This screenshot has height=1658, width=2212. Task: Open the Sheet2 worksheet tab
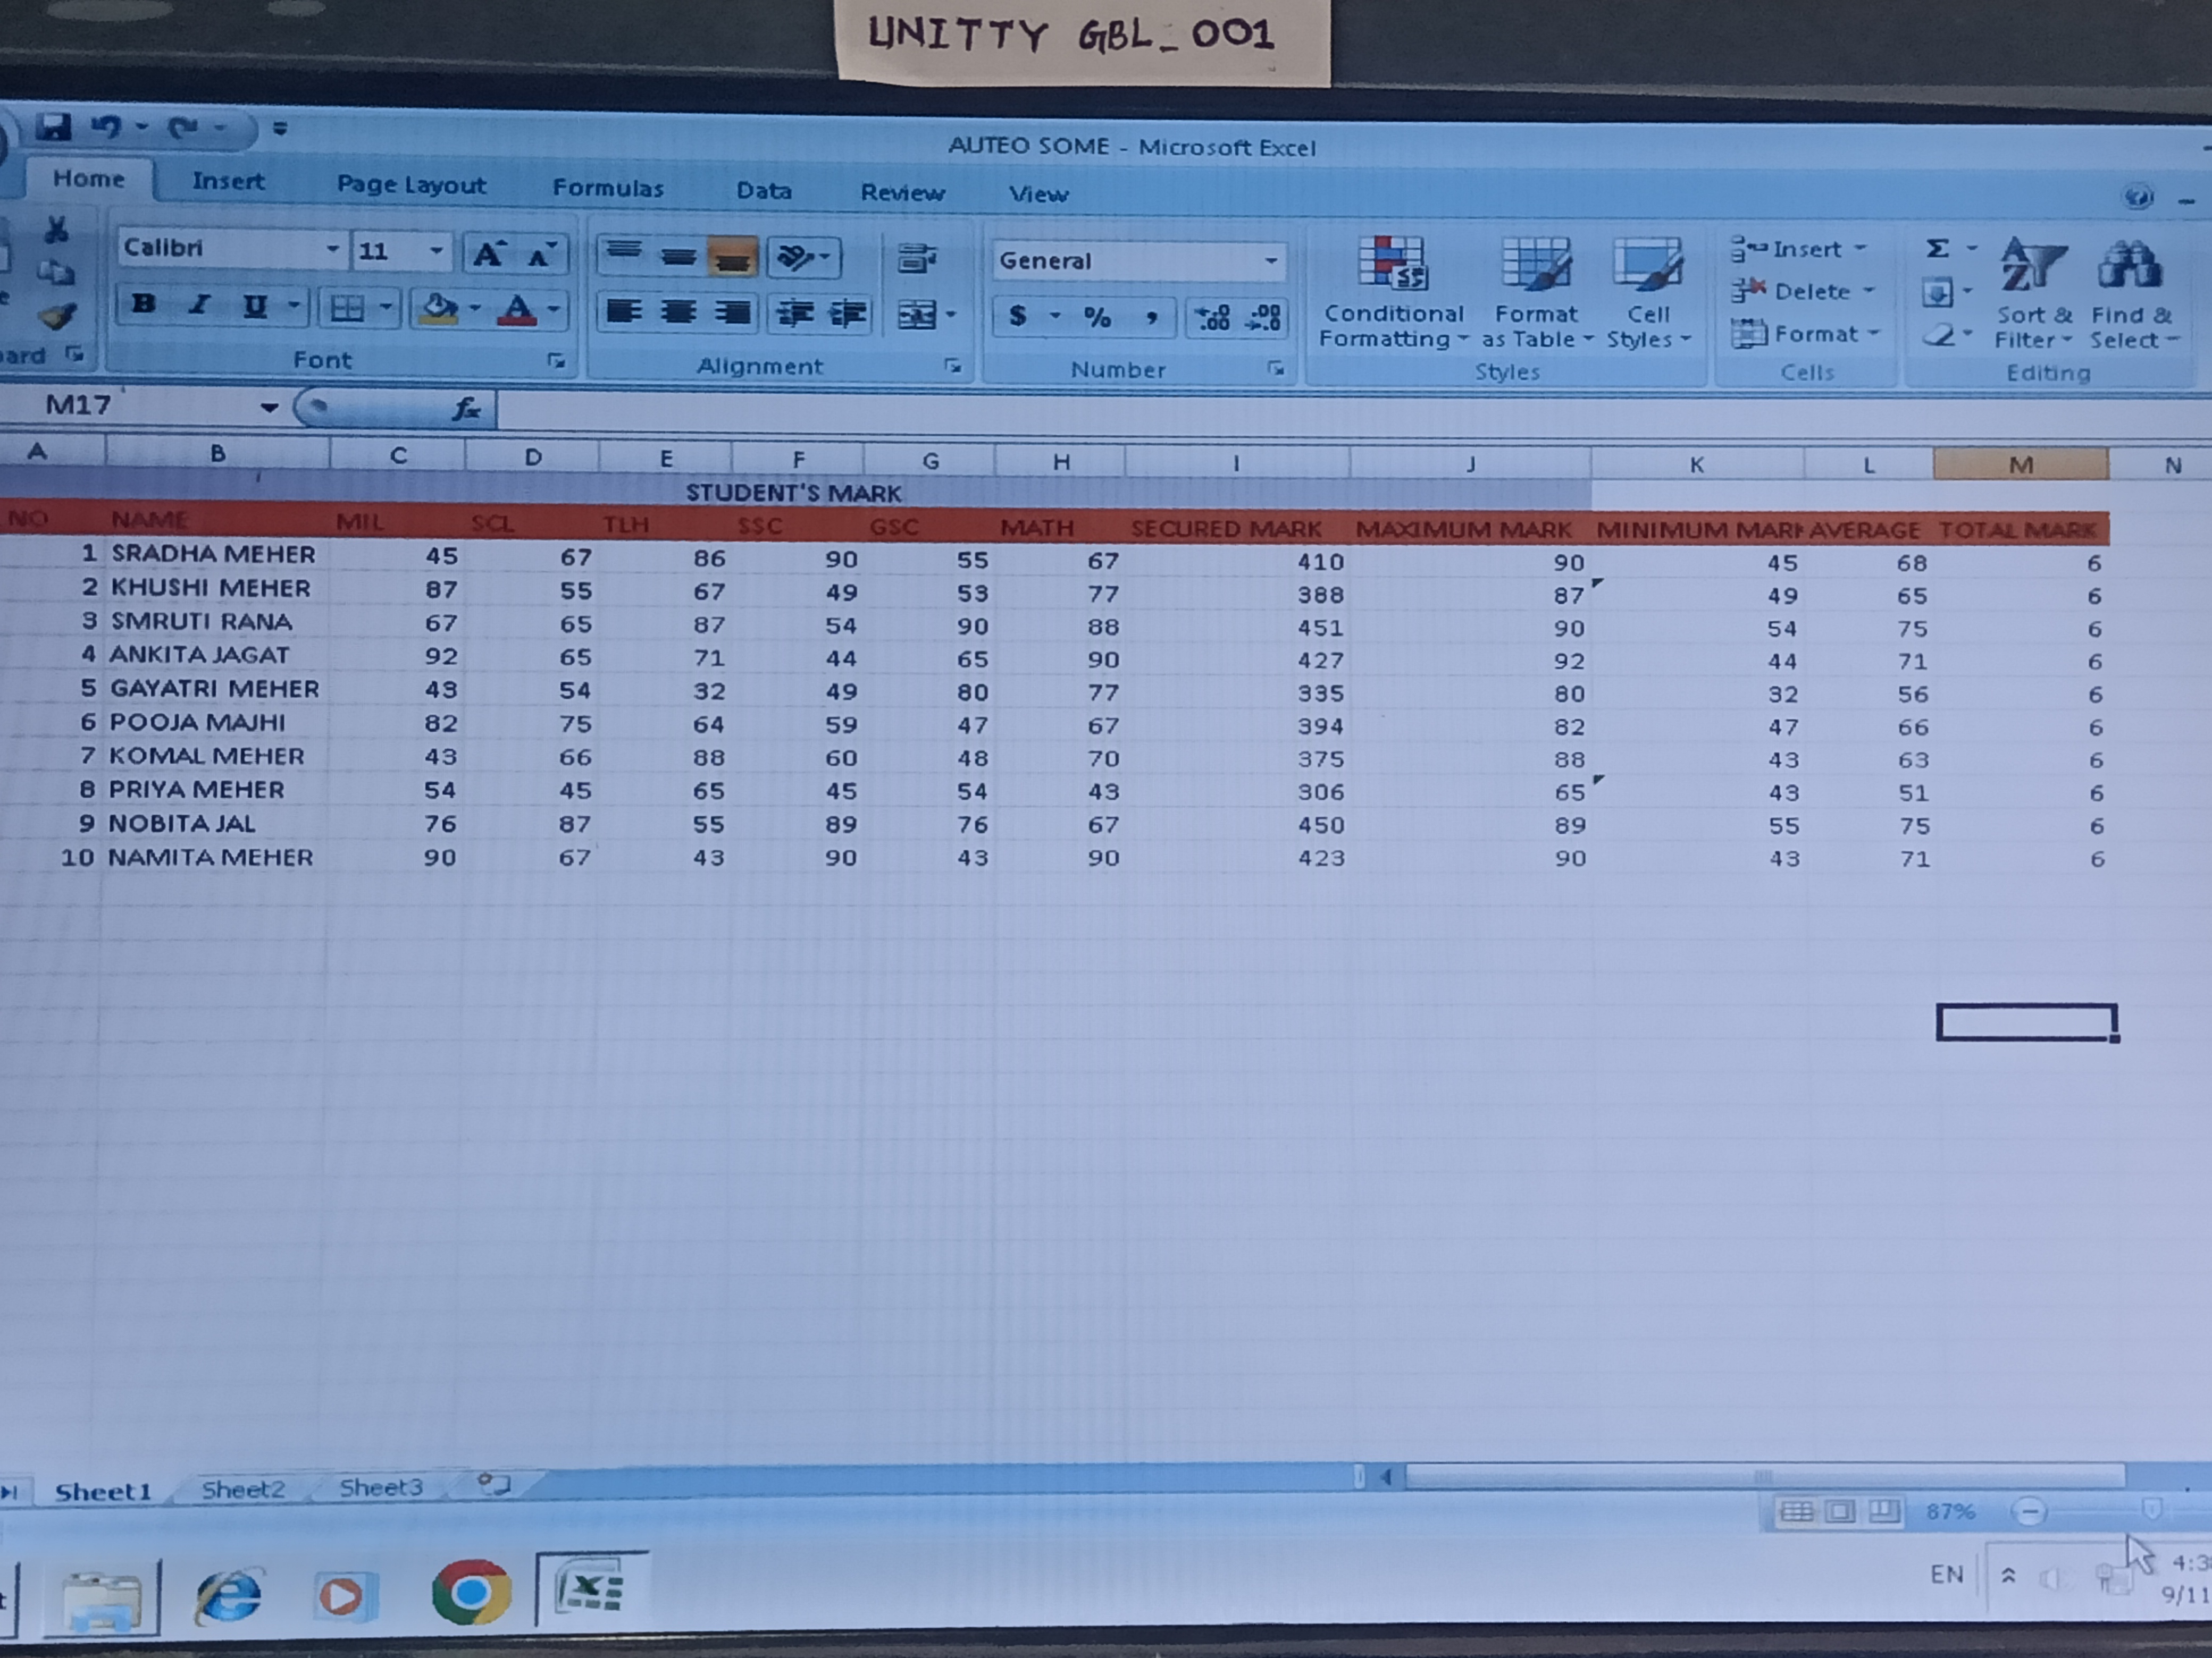point(242,1489)
